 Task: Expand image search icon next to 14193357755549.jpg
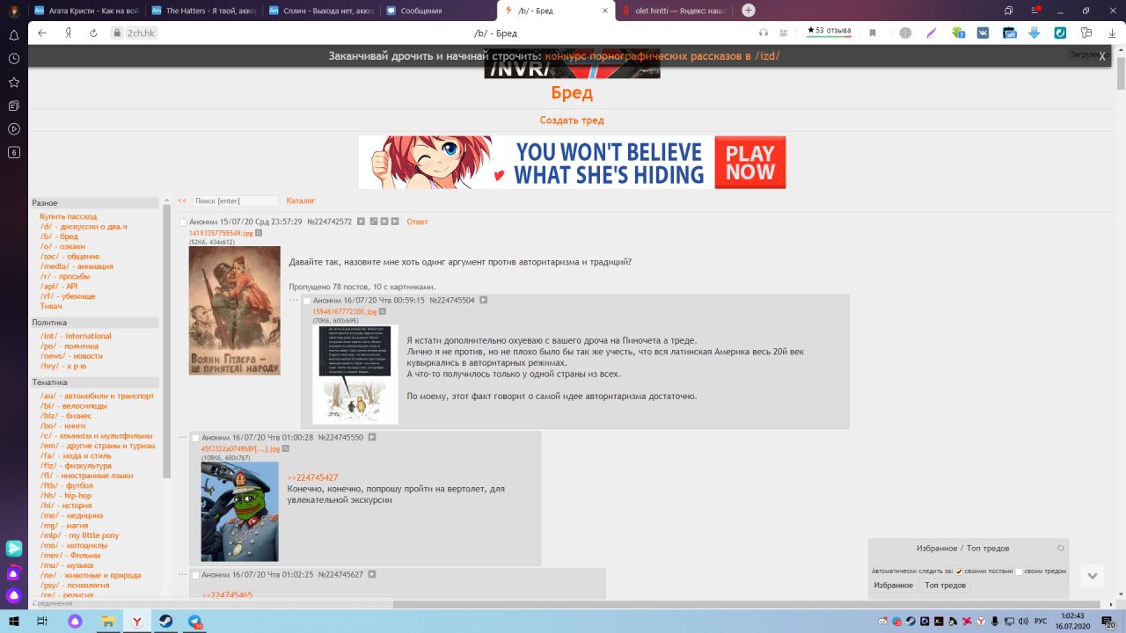(259, 233)
